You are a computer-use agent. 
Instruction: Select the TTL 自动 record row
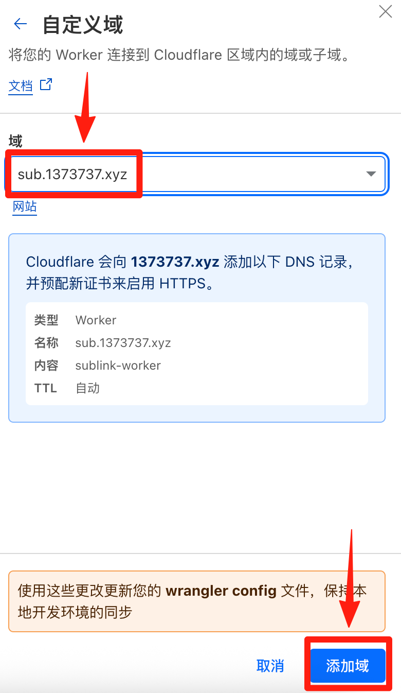[197, 388]
